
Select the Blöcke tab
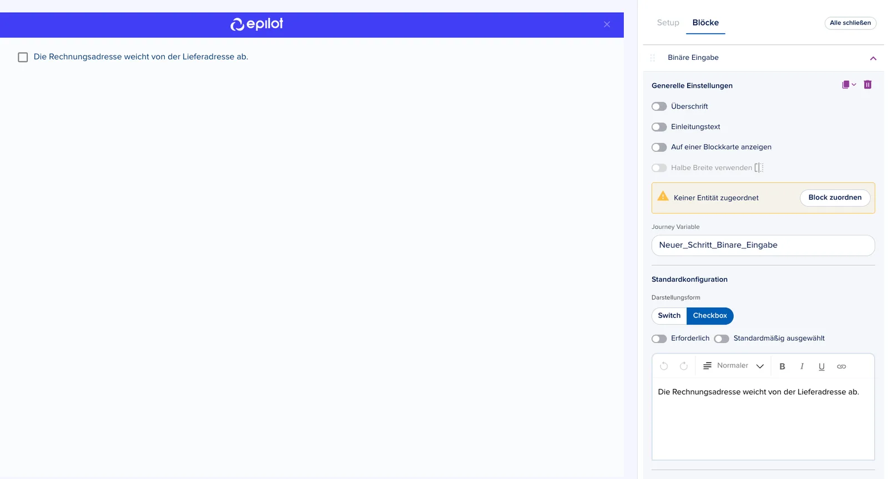coord(705,23)
